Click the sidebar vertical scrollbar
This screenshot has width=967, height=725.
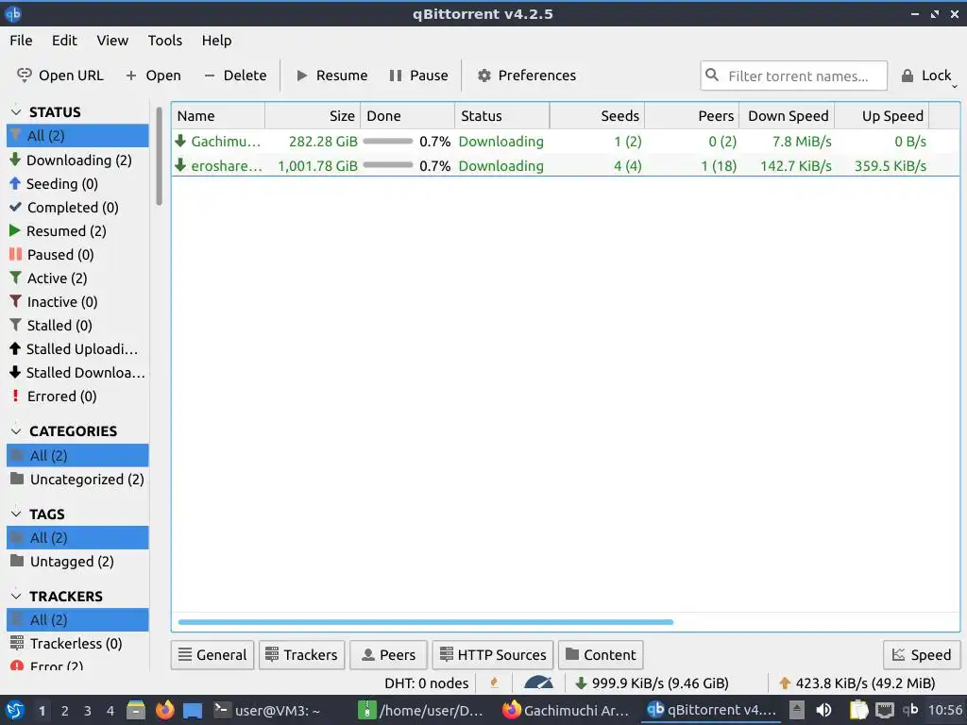159,156
